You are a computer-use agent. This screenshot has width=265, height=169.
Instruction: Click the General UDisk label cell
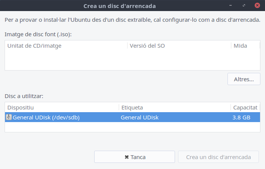point(140,117)
